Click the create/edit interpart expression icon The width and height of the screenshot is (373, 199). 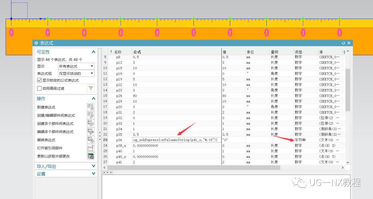[91, 115]
